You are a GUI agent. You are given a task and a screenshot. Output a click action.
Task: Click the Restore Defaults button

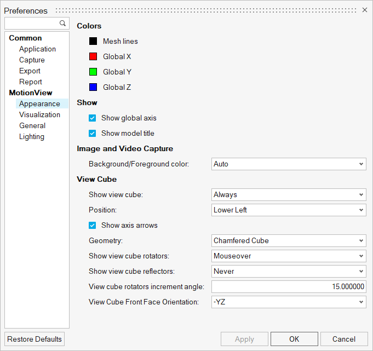pyautogui.click(x=35, y=339)
